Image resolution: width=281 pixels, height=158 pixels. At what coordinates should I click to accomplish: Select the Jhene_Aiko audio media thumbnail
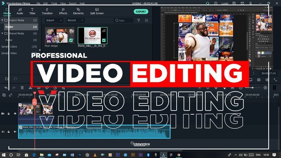coord(93,36)
